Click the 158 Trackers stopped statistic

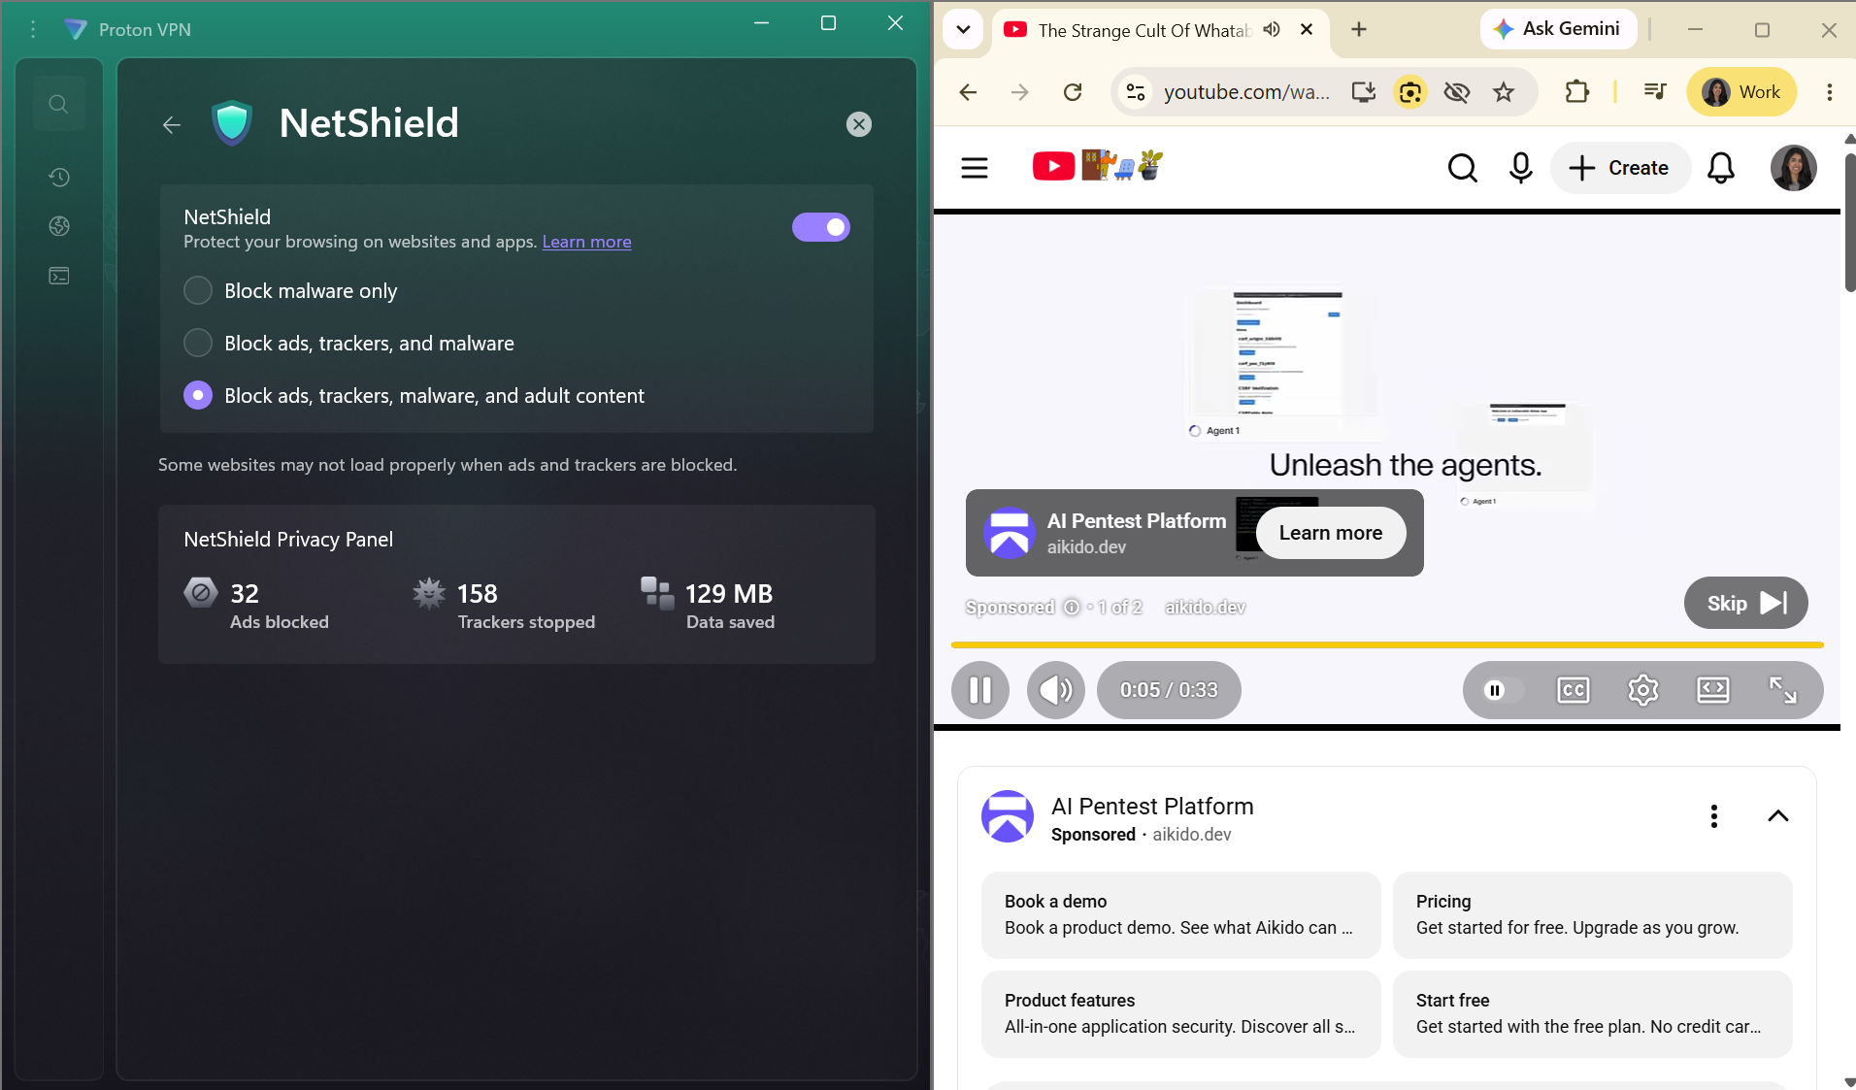coord(504,605)
